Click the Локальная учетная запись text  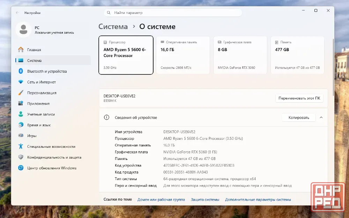[54, 33]
